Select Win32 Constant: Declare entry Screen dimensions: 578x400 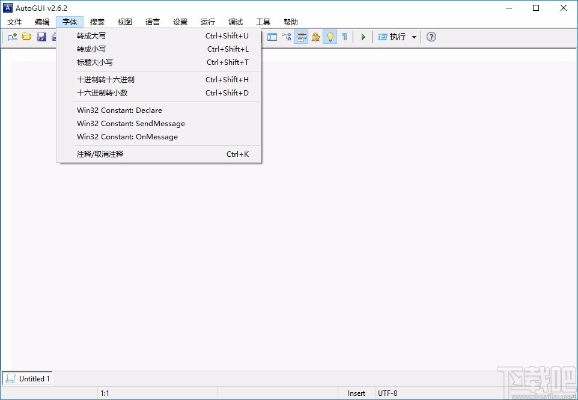pyautogui.click(x=119, y=110)
